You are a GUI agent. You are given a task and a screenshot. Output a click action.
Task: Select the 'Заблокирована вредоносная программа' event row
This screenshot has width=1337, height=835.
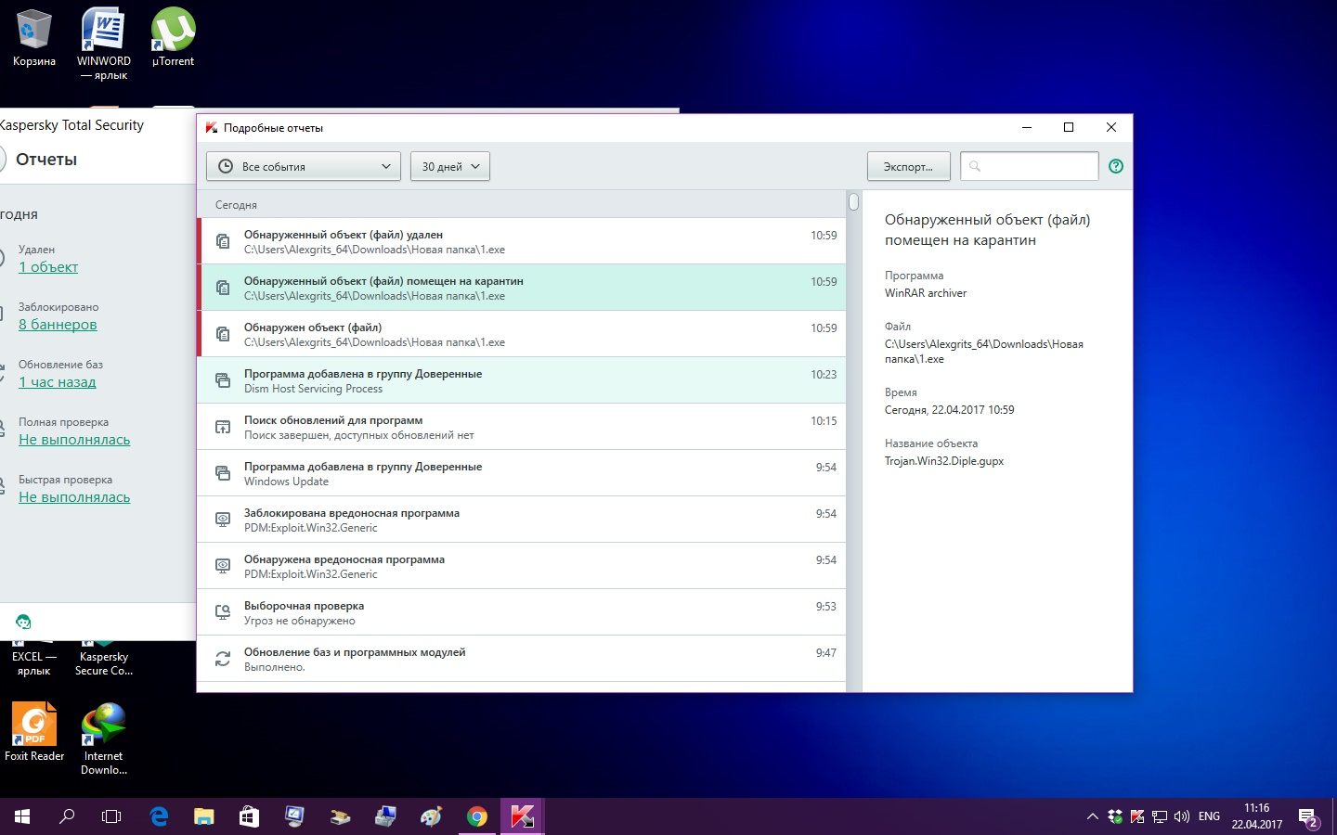(x=520, y=520)
